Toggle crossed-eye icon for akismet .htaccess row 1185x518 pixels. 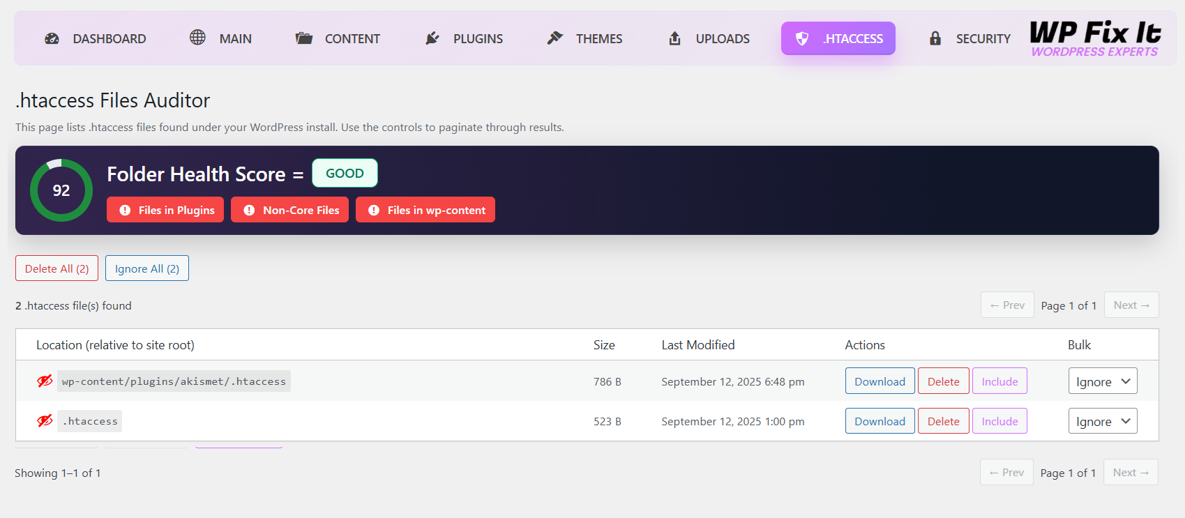click(x=45, y=381)
